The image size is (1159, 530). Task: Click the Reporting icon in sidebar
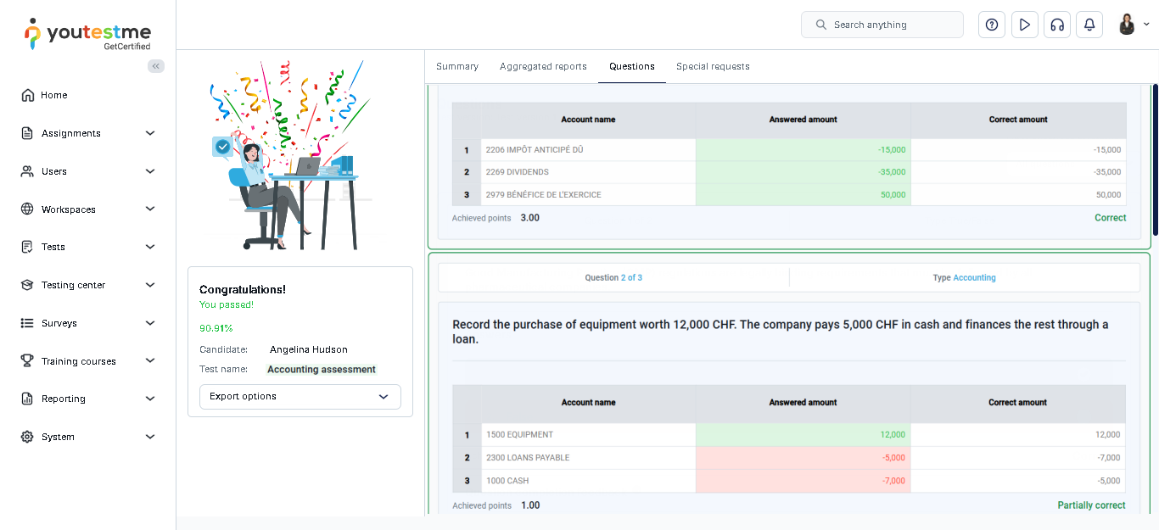27,399
